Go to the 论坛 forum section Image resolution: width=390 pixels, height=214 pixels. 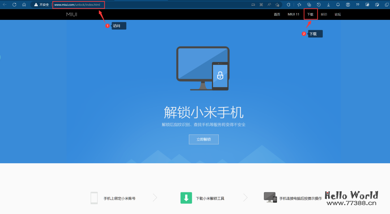point(337,14)
